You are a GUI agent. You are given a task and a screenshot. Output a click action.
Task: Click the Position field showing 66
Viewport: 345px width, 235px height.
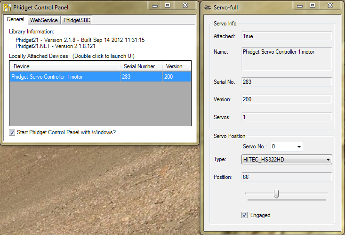click(x=287, y=177)
